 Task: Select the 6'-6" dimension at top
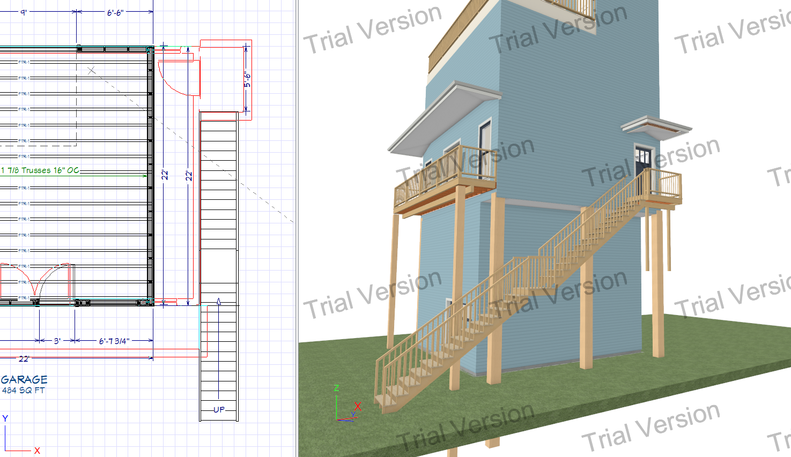click(115, 13)
